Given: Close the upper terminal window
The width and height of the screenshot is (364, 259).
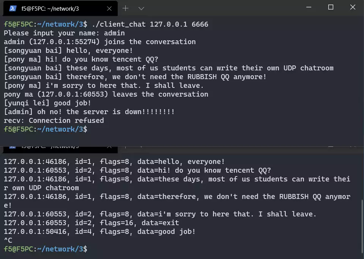Looking at the screenshot, I should [x=353, y=7].
